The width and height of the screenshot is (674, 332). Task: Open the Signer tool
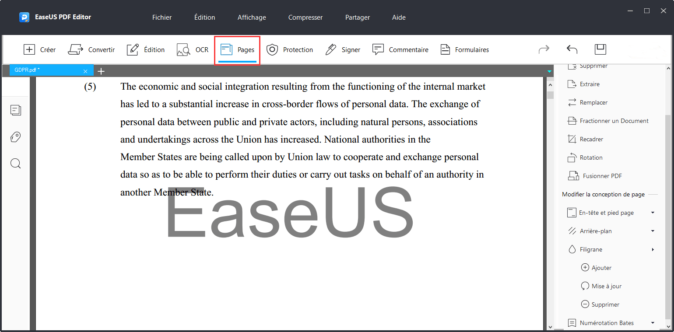point(343,50)
